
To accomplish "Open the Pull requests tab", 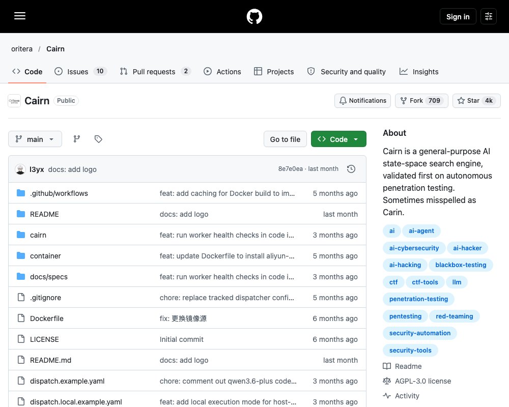I will (x=155, y=72).
